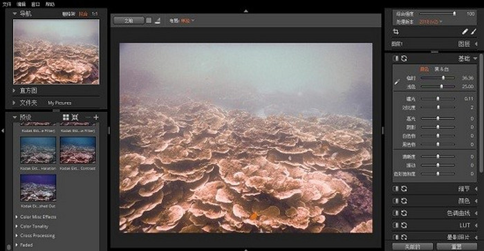
Task: Switch presets to grid thumbnail view
Action: coord(66,118)
